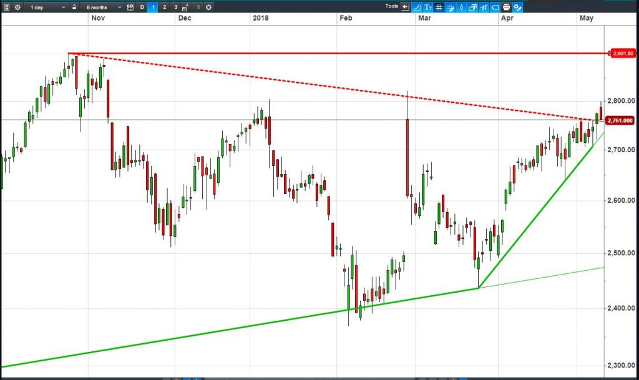The height and width of the screenshot is (380, 639).
Task: Click the Dec date axis label
Action: coord(185,18)
